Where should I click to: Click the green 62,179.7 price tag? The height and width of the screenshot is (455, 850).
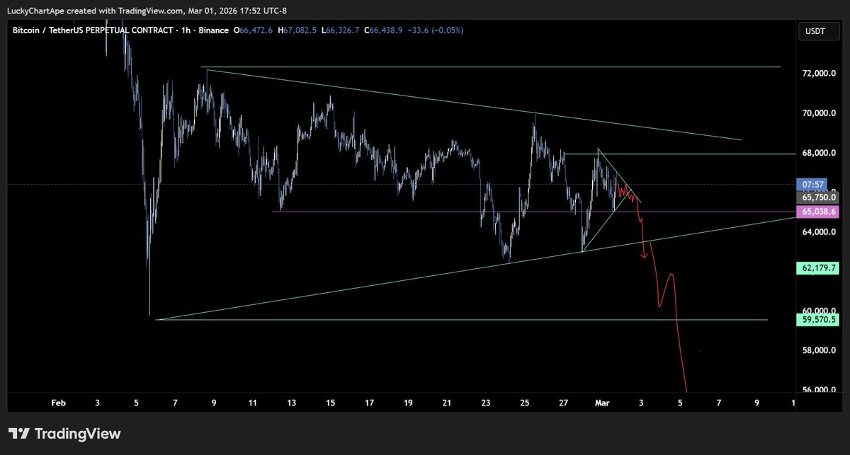click(x=818, y=268)
